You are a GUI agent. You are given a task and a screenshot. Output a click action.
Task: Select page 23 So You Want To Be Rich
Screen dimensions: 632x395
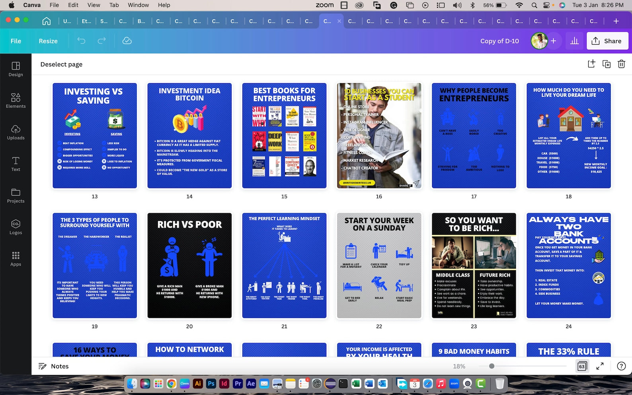(x=474, y=265)
